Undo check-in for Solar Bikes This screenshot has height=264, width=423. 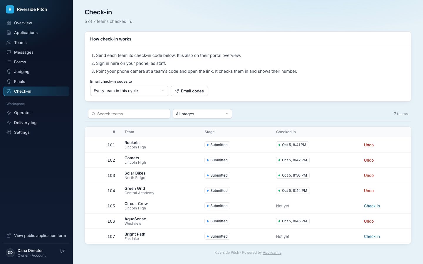369,175
